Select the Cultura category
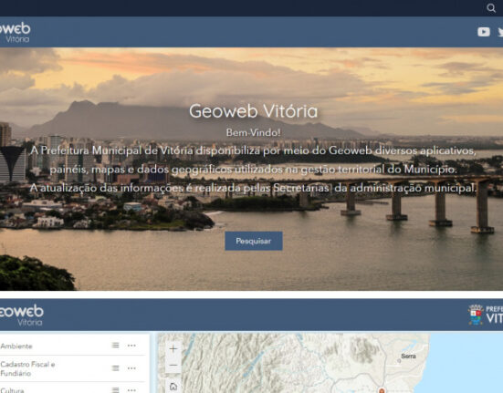Image resolution: width=503 pixels, height=393 pixels. (12, 390)
